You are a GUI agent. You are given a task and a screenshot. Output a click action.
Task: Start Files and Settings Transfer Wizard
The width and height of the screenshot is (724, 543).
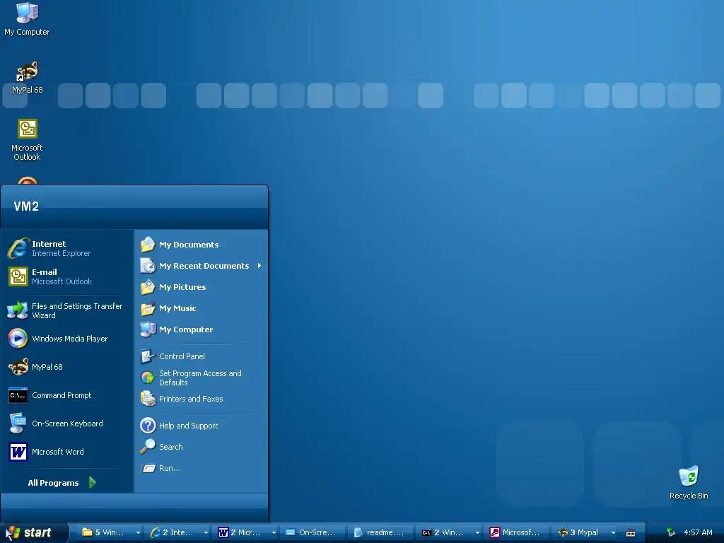67,311
